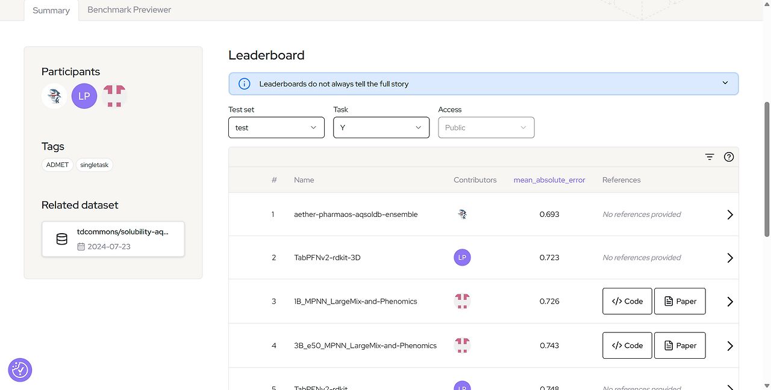Open the Task dropdown showing Y
771x390 pixels.
[381, 127]
